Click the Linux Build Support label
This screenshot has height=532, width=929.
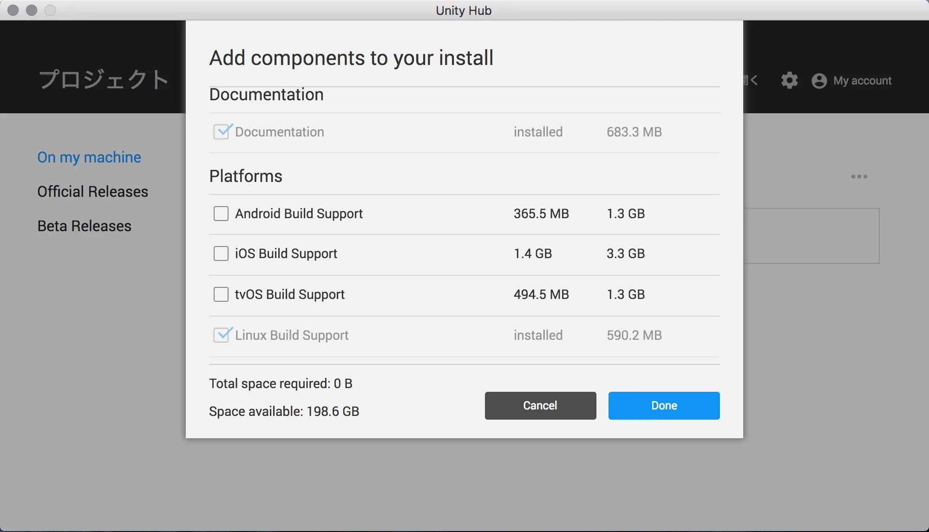[x=291, y=335]
